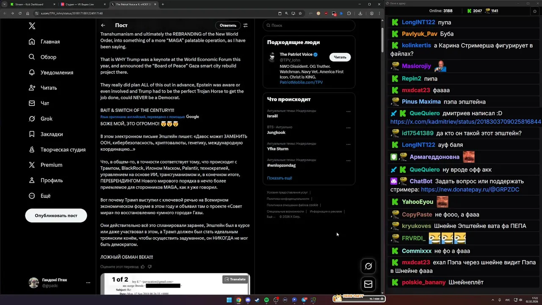Screen dimensions: 542x305
Task: Open account menu dots by Гандоні Птах
Action: tap(88, 283)
